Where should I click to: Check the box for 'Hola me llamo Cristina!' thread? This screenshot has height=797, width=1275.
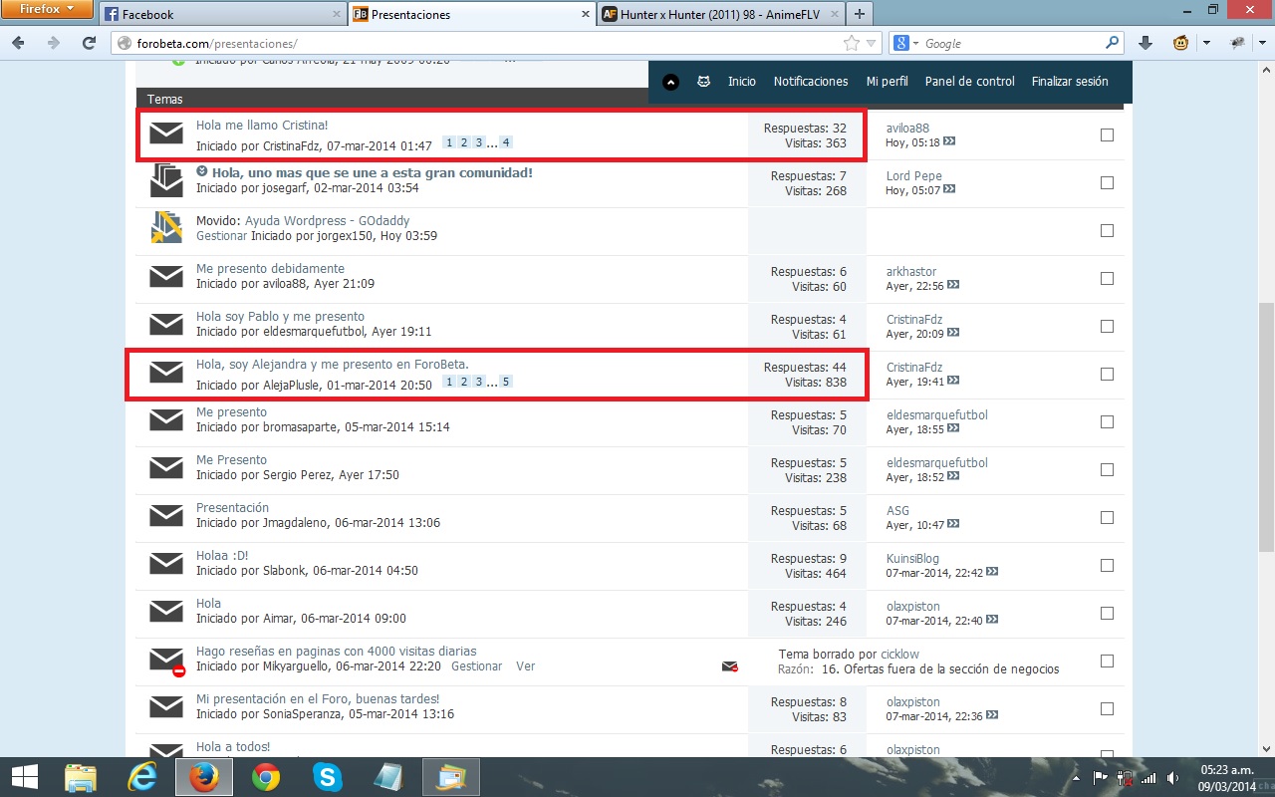(1107, 135)
